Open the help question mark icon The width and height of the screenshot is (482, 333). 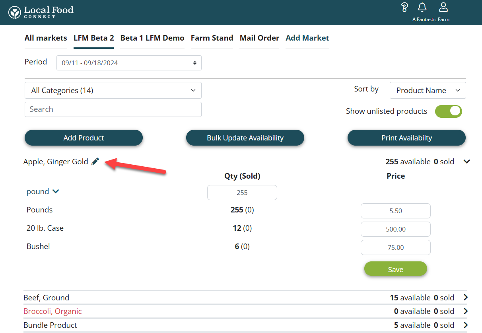point(404,8)
